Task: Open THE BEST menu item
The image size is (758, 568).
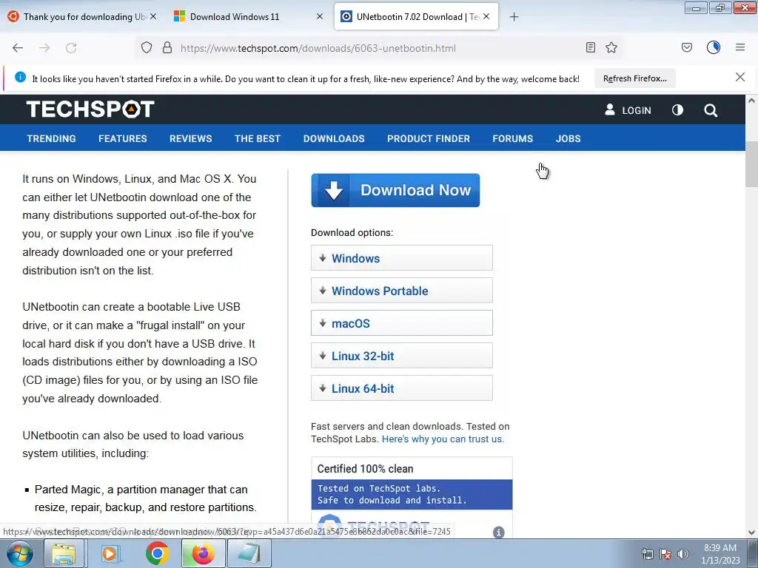Action: pos(257,138)
